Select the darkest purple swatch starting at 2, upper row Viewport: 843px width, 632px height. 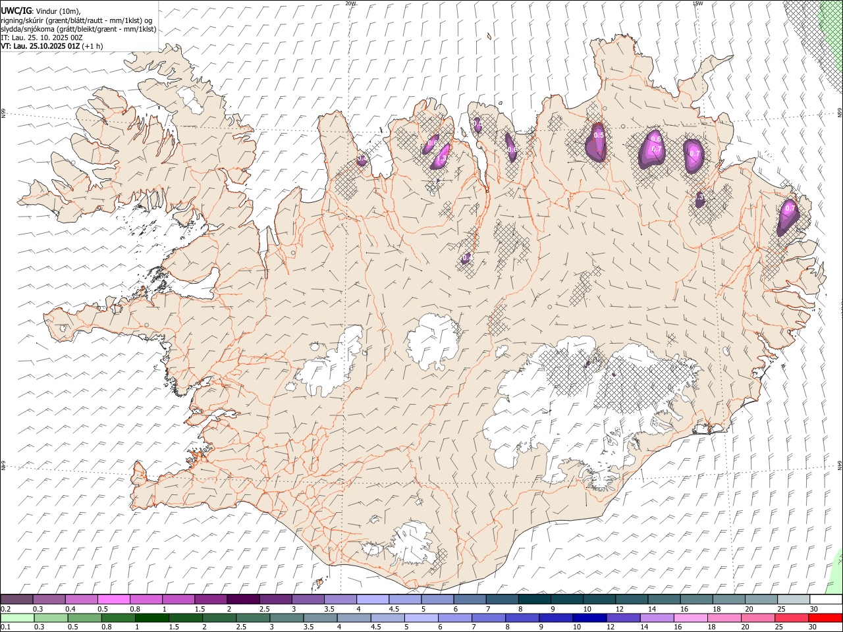coord(242,600)
